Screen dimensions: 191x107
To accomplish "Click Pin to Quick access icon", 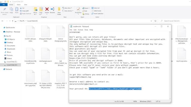I will (5, 9).
